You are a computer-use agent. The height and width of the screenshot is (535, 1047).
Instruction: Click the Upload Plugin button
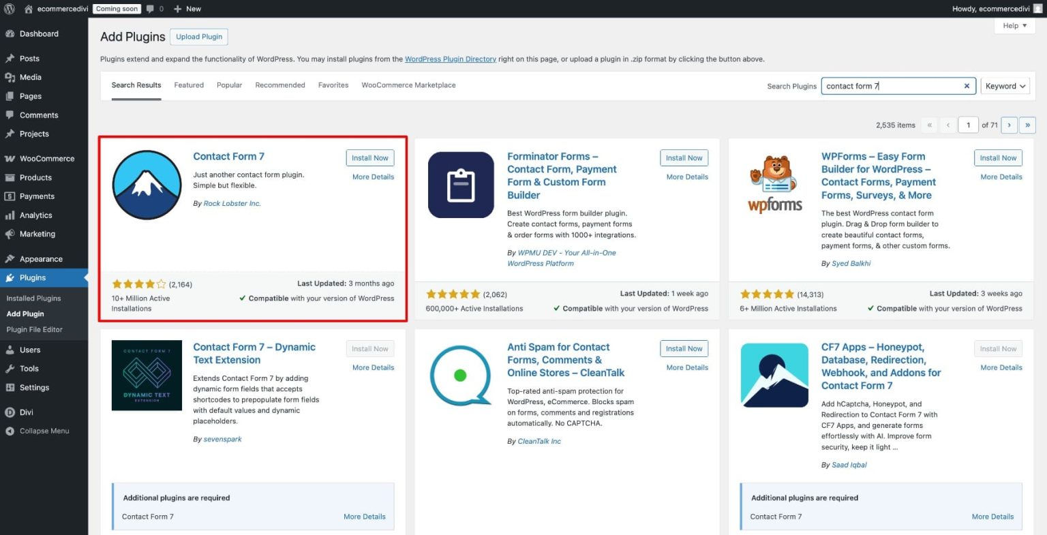pyautogui.click(x=199, y=37)
